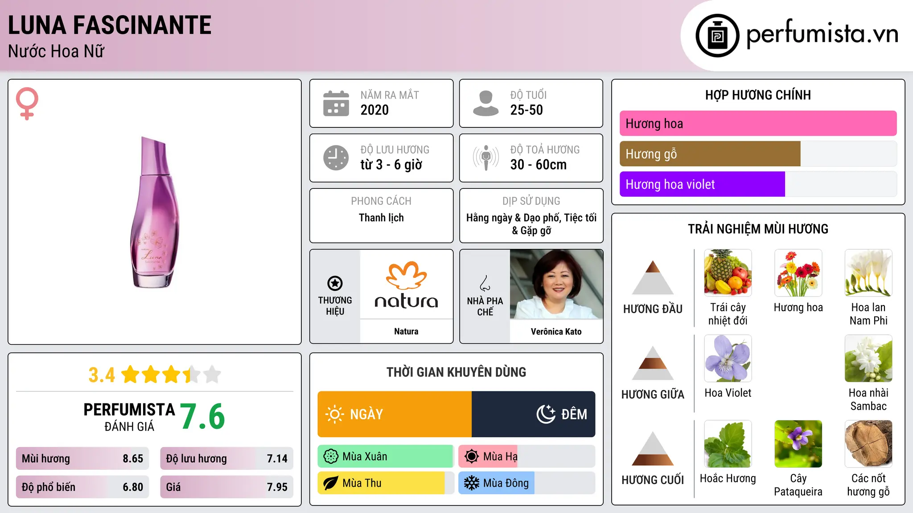The height and width of the screenshot is (513, 913).
Task: Open the Verônica Kato perfumer photo
Action: pyautogui.click(x=556, y=284)
